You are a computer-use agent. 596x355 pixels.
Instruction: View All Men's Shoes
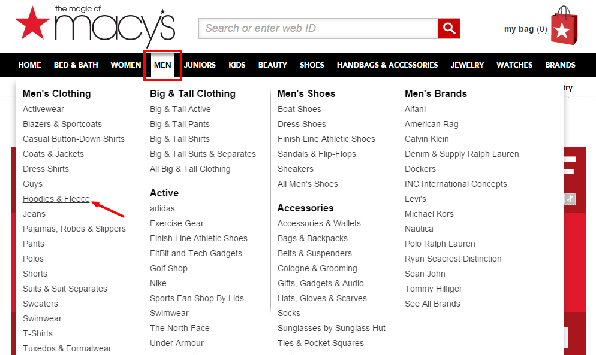click(x=308, y=184)
